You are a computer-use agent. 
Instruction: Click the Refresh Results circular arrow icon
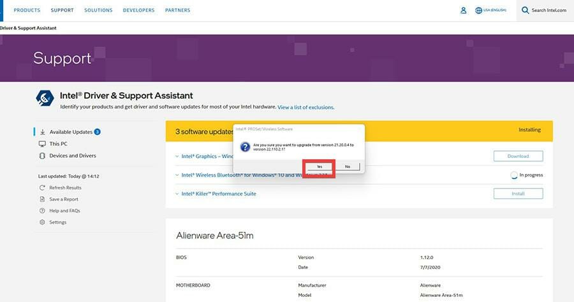coord(42,187)
